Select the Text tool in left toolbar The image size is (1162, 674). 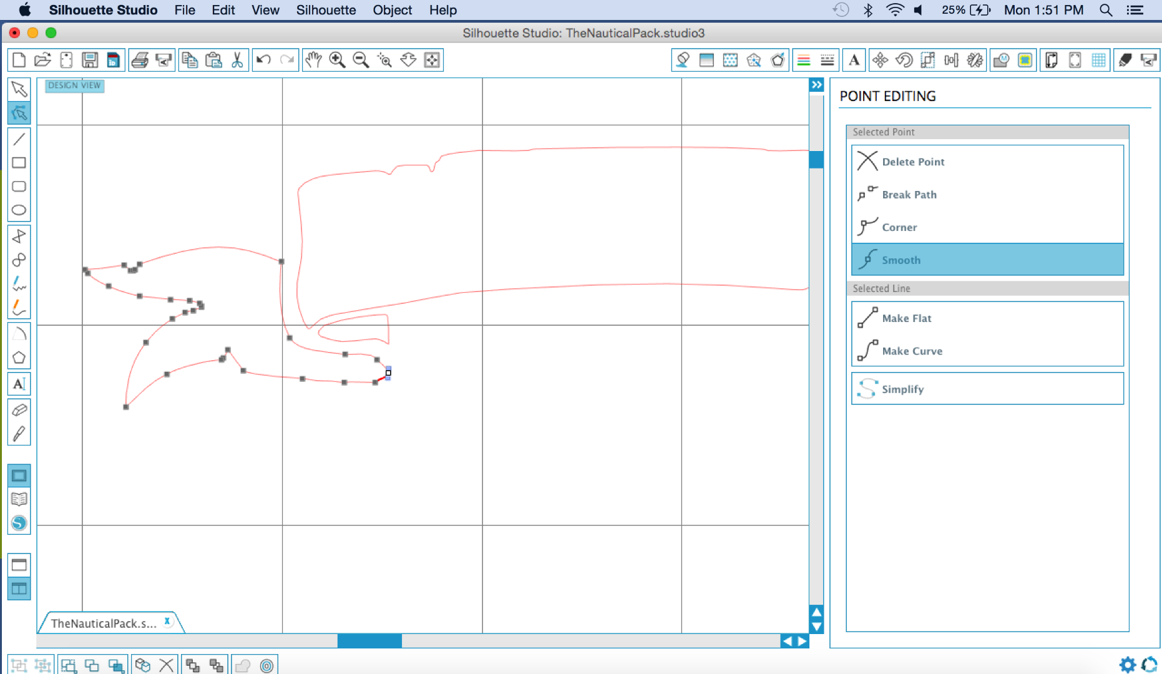pyautogui.click(x=19, y=384)
